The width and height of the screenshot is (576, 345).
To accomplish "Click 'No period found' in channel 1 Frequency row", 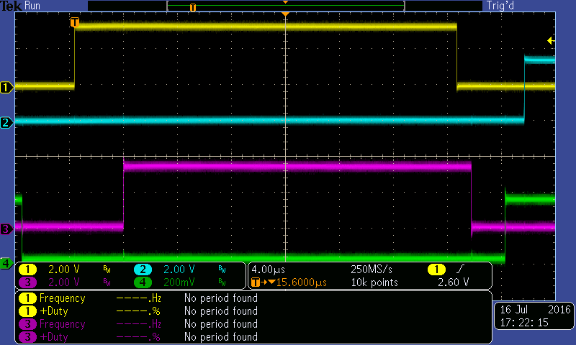I will click(221, 298).
